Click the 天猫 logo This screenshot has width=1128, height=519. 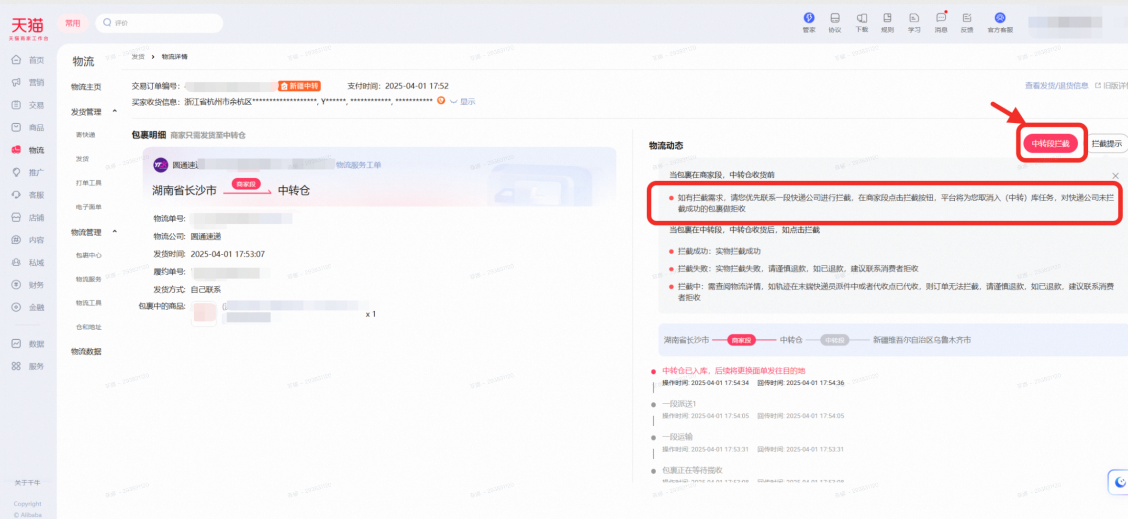tap(28, 28)
